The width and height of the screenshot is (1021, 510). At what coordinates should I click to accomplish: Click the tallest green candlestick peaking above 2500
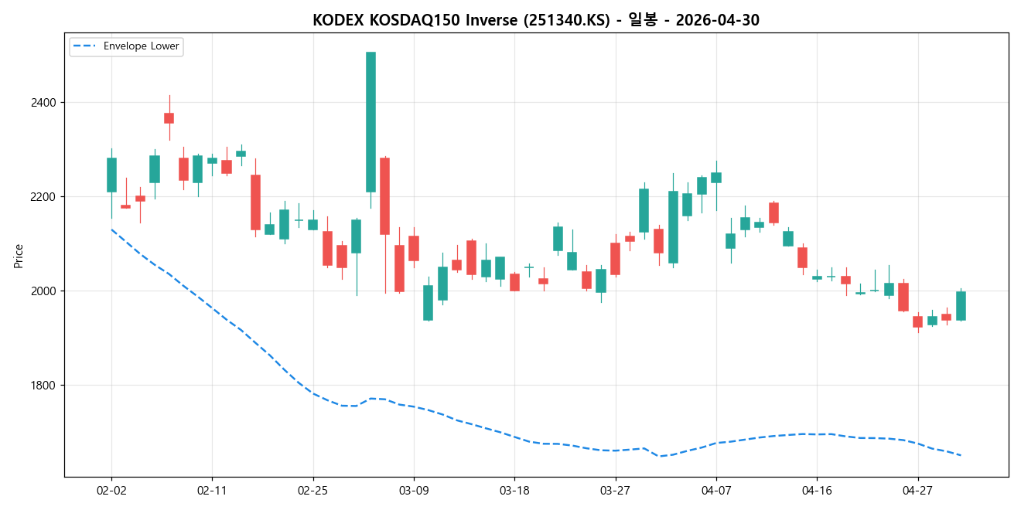(x=370, y=122)
